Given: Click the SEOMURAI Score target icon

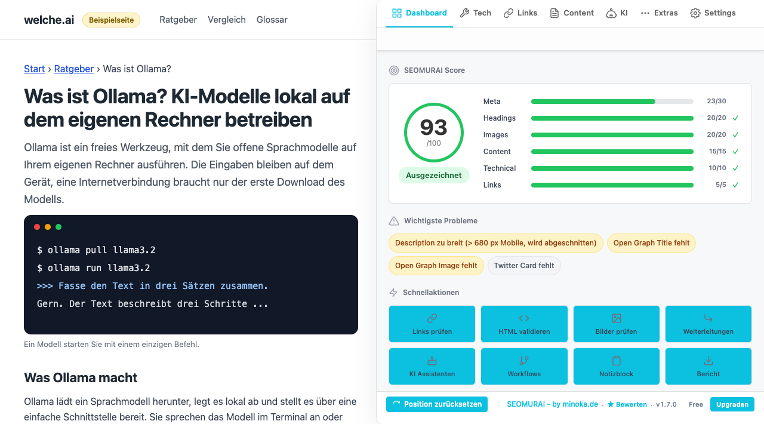Looking at the screenshot, I should [x=394, y=70].
